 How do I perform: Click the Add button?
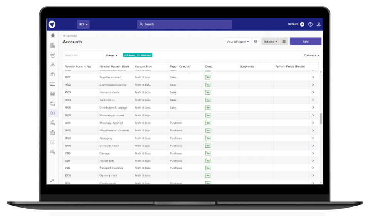tap(306, 41)
